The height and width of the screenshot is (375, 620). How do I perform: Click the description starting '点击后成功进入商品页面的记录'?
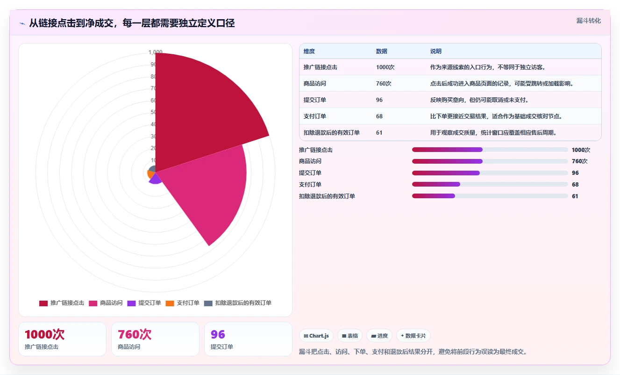502,84
